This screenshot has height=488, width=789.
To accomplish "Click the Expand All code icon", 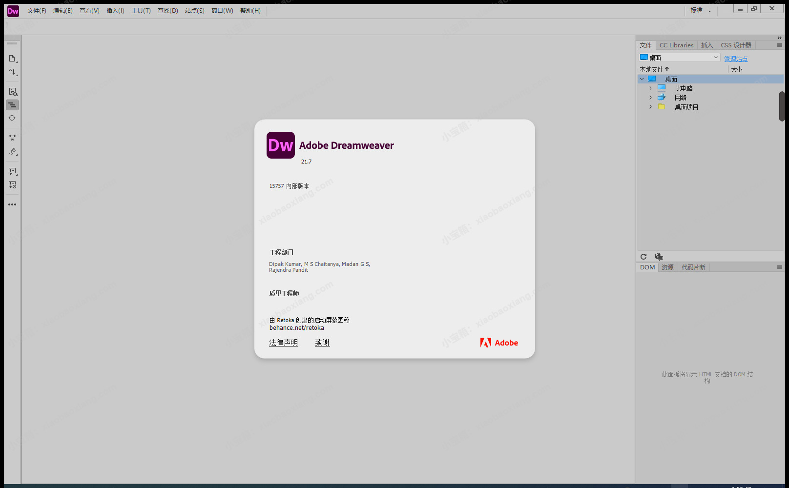I will [12, 138].
